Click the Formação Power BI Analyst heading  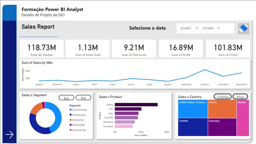click(52, 10)
